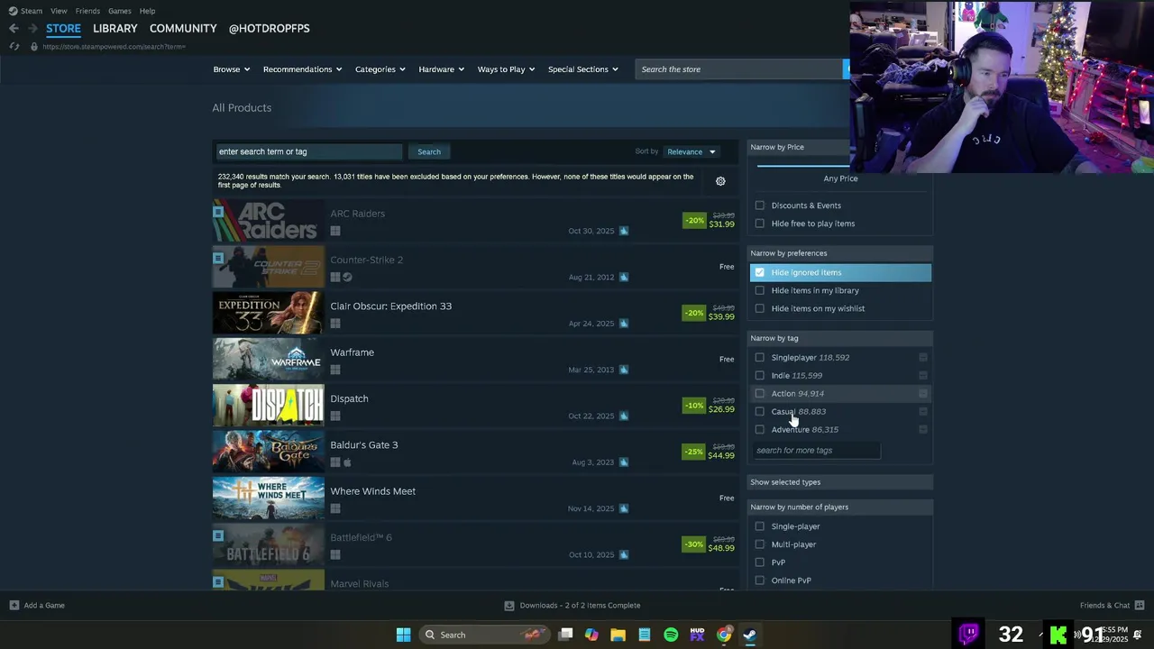Select Casual tag checkbox
The height and width of the screenshot is (649, 1154).
point(759,411)
